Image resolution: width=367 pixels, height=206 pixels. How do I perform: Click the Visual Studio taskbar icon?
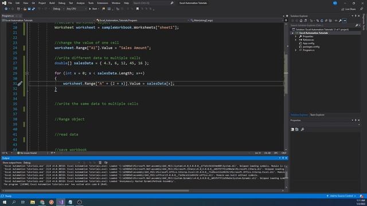pyautogui.click(x=61, y=202)
